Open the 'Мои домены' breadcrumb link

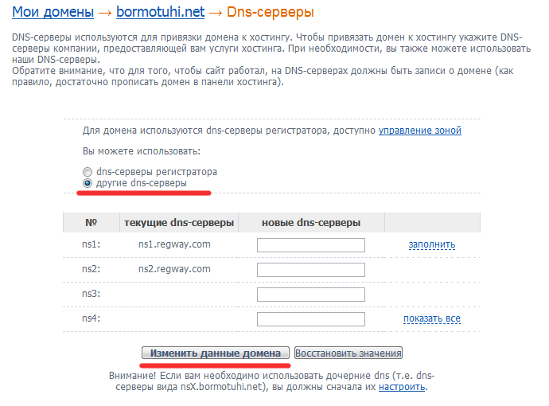point(53,12)
